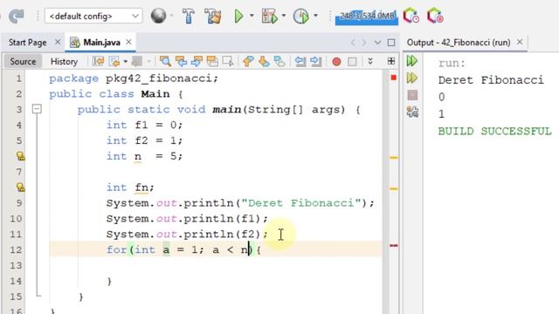Click the "Deret Fibonacci" output line
The image size is (559, 314).
tap(491, 80)
